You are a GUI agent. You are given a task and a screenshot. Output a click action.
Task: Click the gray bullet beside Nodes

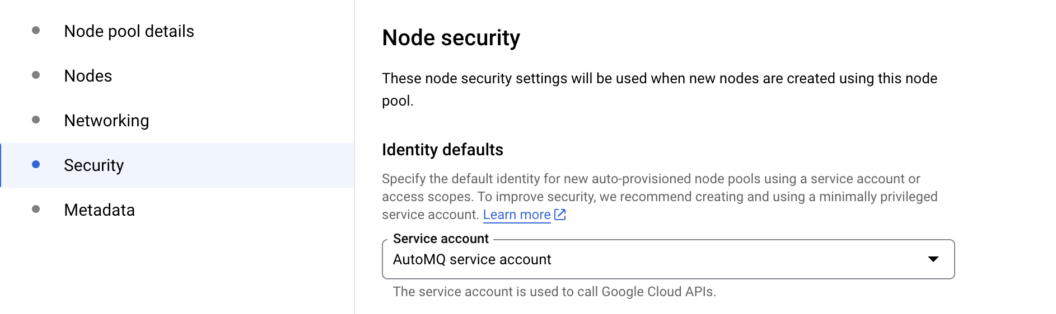coord(36,75)
